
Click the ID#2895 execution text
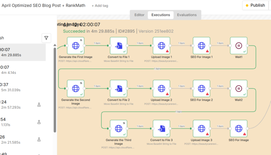tap(126, 31)
